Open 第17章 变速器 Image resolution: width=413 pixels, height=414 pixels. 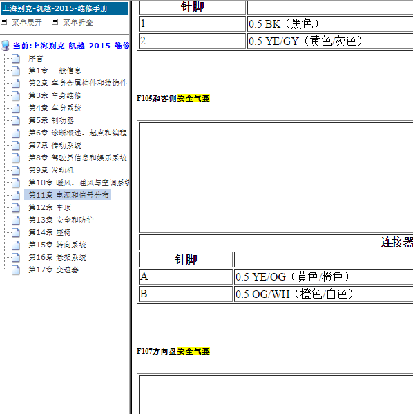pyautogui.click(x=54, y=270)
